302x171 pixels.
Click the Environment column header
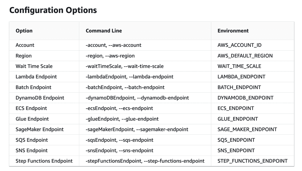(233, 31)
